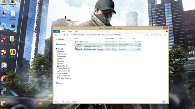Go back using the Explorer back arrow
The width and height of the screenshot is (195, 109).
tap(56, 35)
